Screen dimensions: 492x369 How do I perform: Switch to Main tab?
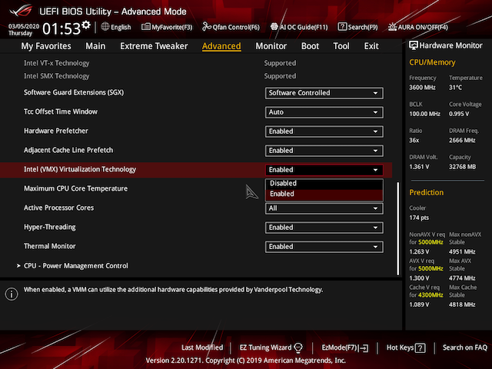click(x=95, y=46)
